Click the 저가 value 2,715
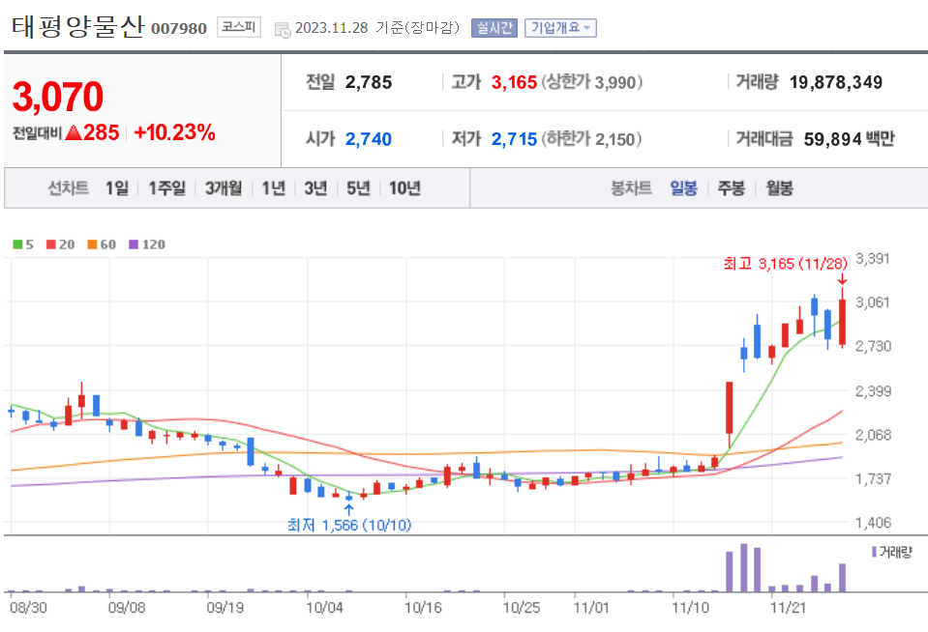Screen dimensions: 928x632 (x=514, y=139)
